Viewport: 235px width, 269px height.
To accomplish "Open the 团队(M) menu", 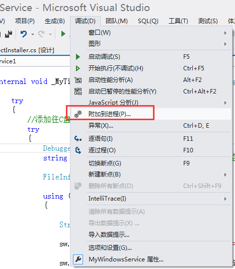I will click(x=117, y=21).
